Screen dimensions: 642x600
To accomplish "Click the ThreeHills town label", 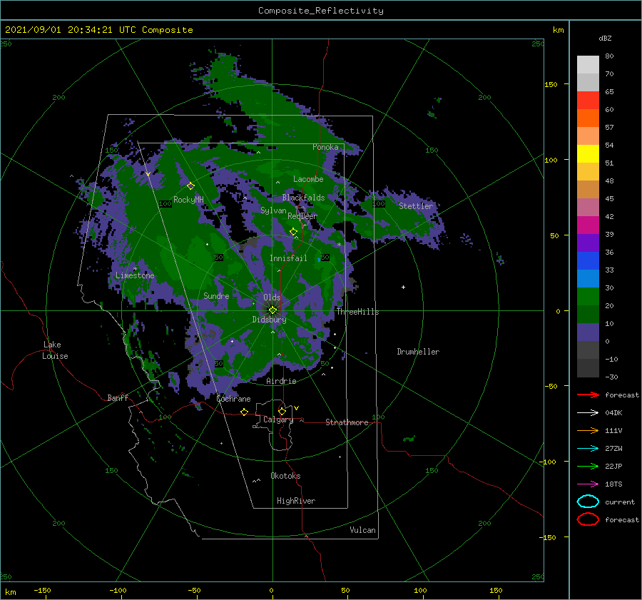I will click(x=357, y=312).
